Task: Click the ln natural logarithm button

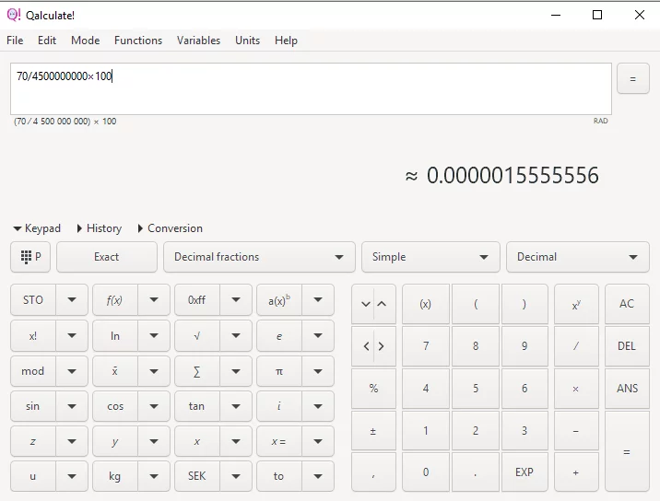Action: click(114, 335)
